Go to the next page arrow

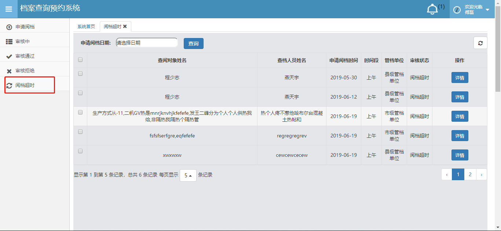[x=481, y=175]
